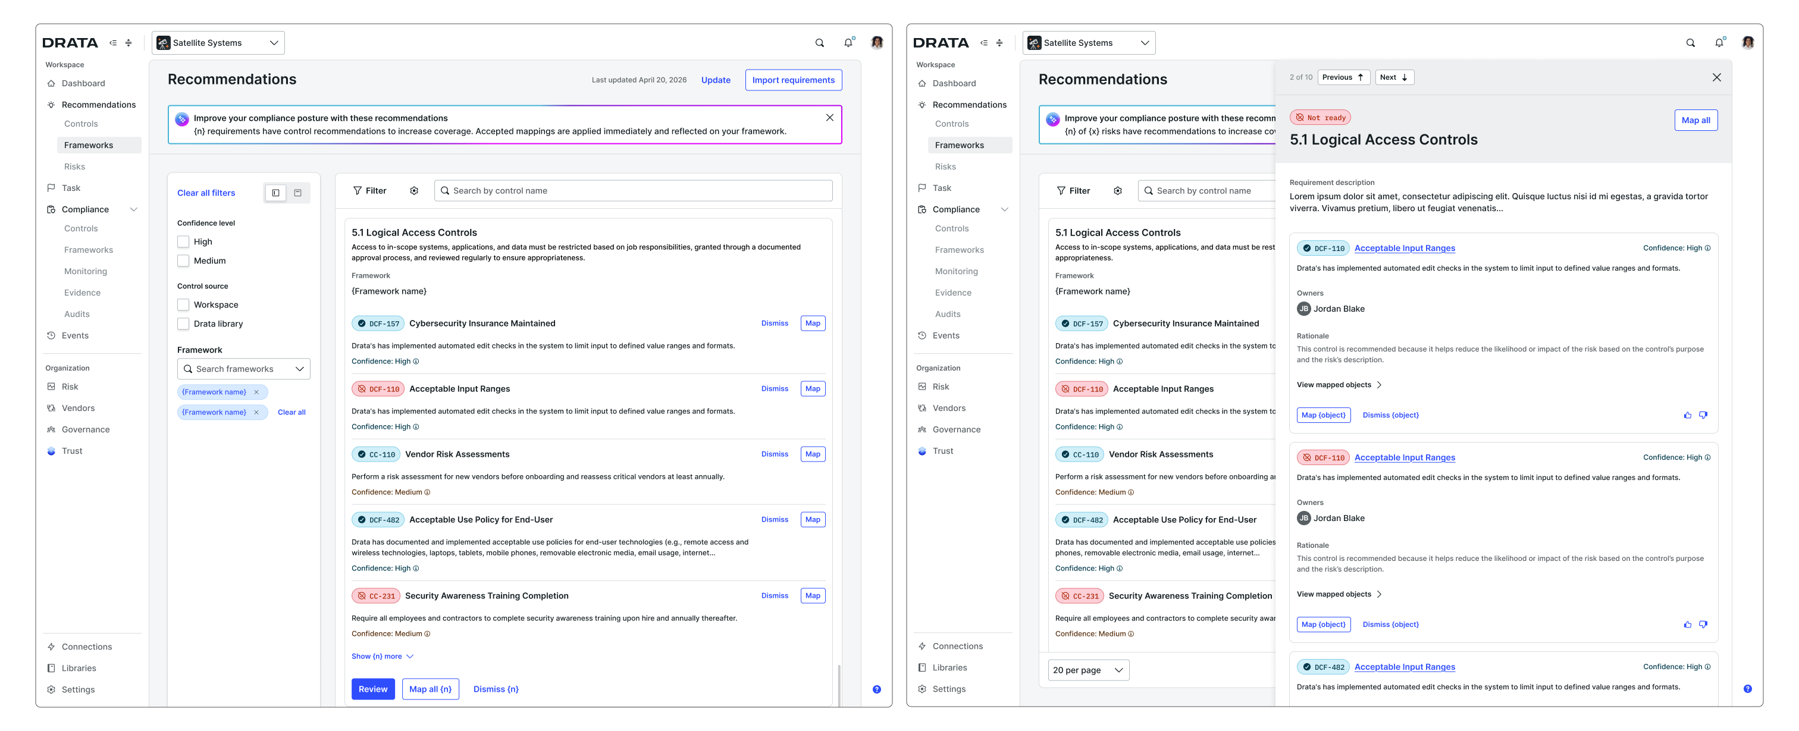Thumbs up first DCF-110 recommendation card
The image size is (1799, 731).
tap(1687, 415)
